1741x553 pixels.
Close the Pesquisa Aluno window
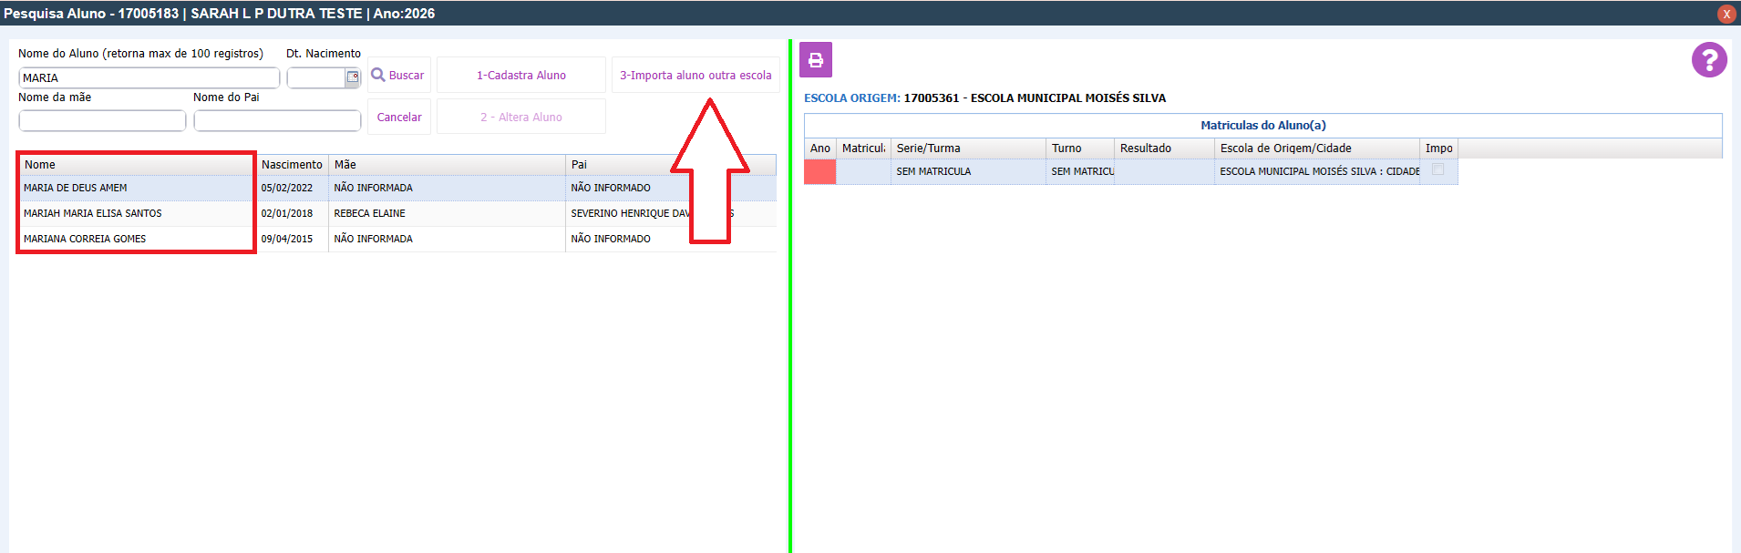[x=1726, y=14]
